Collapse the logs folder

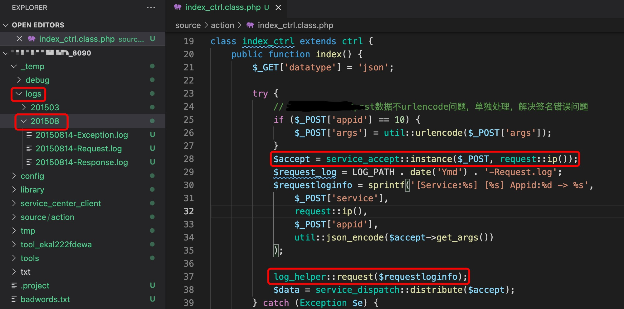(x=29, y=94)
